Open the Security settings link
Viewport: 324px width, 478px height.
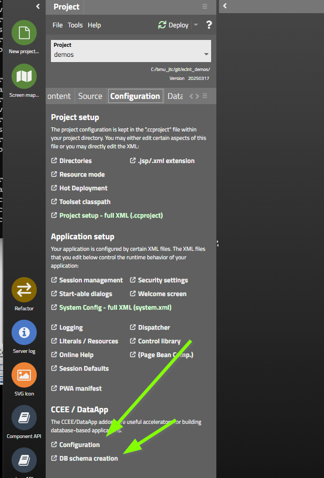[162, 280]
